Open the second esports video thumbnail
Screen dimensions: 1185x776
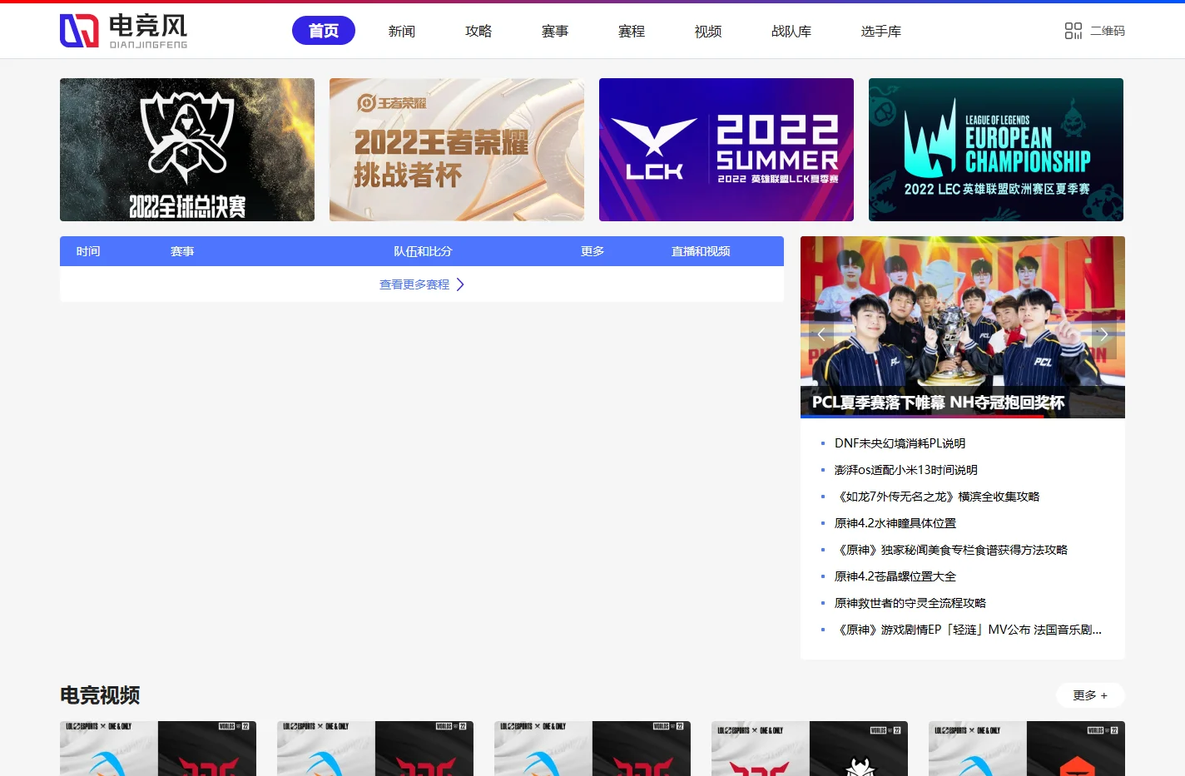[x=375, y=749]
